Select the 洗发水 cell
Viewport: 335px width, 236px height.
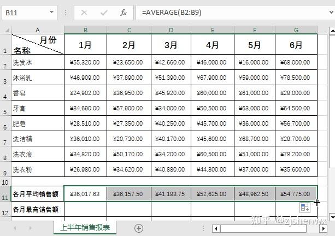coord(38,62)
